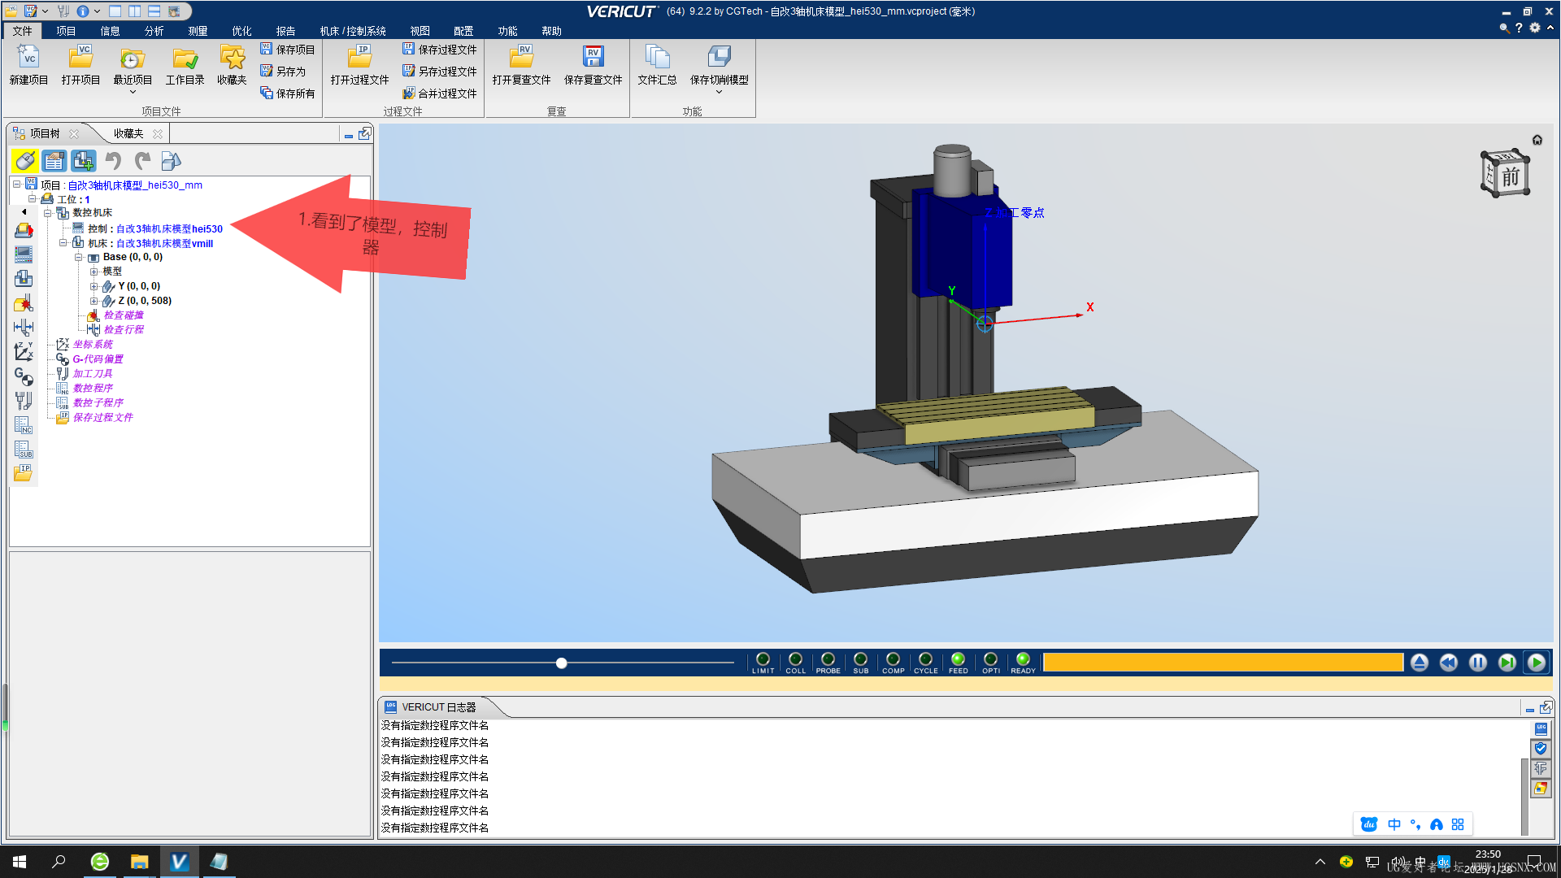Toggle the COLL status light

tap(795, 659)
